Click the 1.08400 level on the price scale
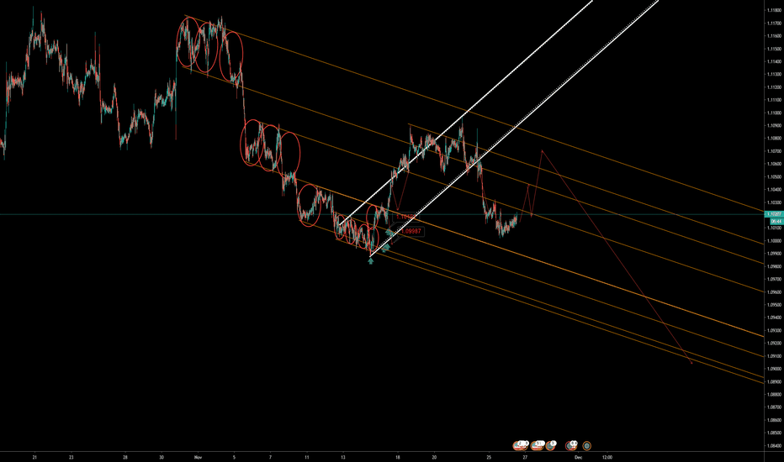 pyautogui.click(x=772, y=445)
